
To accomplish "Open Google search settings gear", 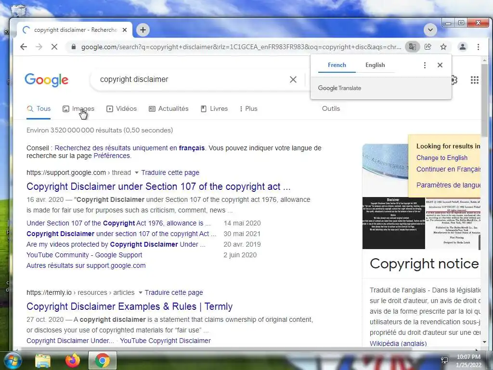I will pos(454,80).
